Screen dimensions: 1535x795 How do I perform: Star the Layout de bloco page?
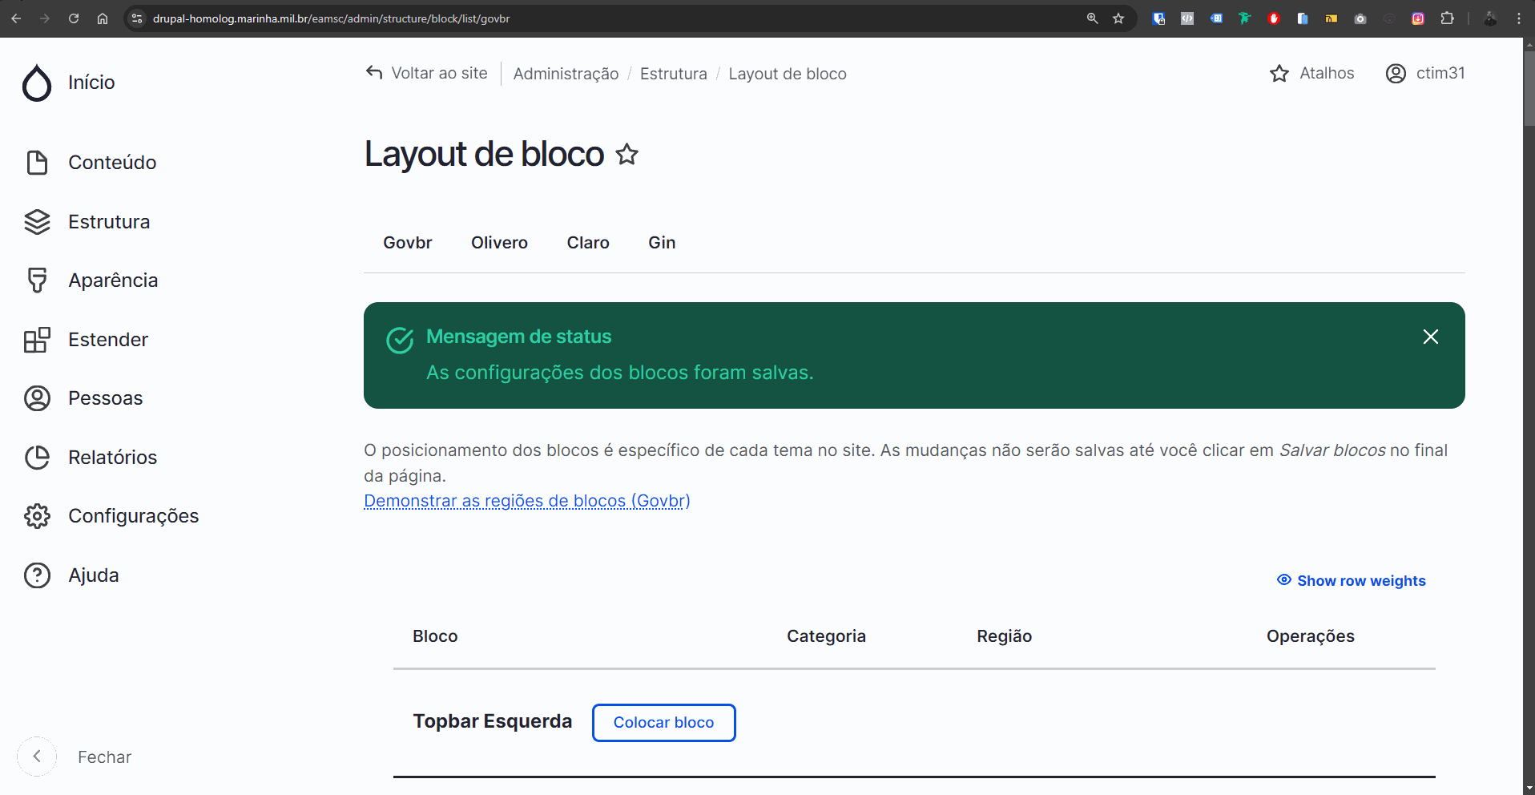(x=627, y=154)
